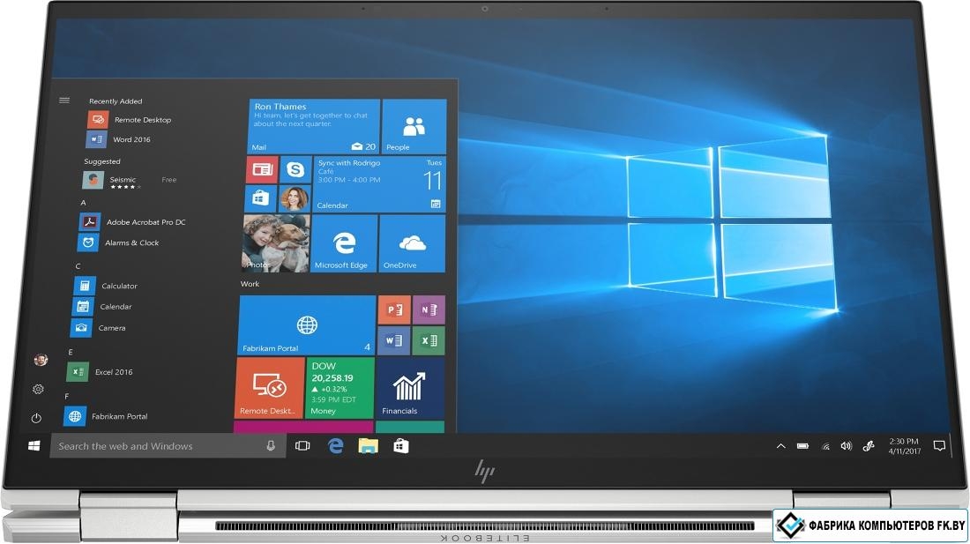Open the Photos tile

[x=276, y=243]
